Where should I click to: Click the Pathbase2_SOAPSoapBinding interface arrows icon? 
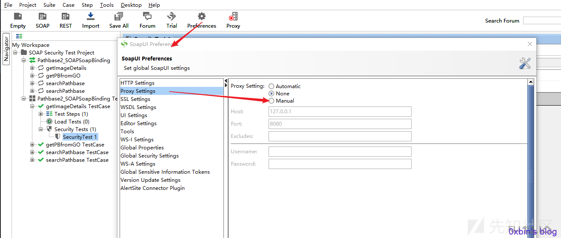point(32,60)
